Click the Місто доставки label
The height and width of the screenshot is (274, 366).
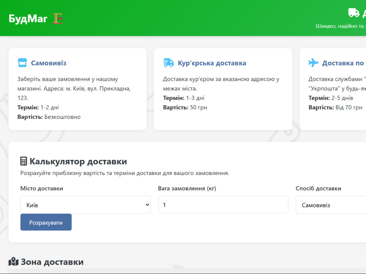pyautogui.click(x=42, y=188)
